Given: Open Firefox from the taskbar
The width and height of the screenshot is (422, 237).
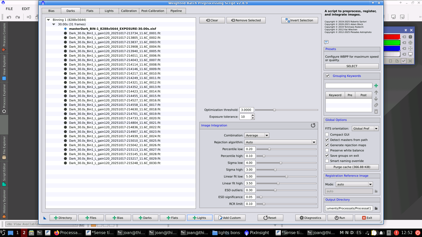Looking at the screenshot, I should tap(68, 233).
